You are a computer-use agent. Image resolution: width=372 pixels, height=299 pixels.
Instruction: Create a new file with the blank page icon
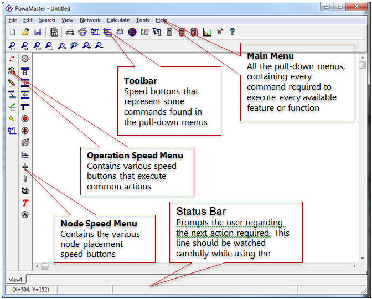[12, 32]
